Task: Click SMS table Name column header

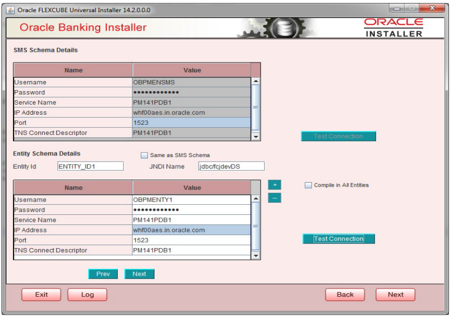Action: point(73,70)
